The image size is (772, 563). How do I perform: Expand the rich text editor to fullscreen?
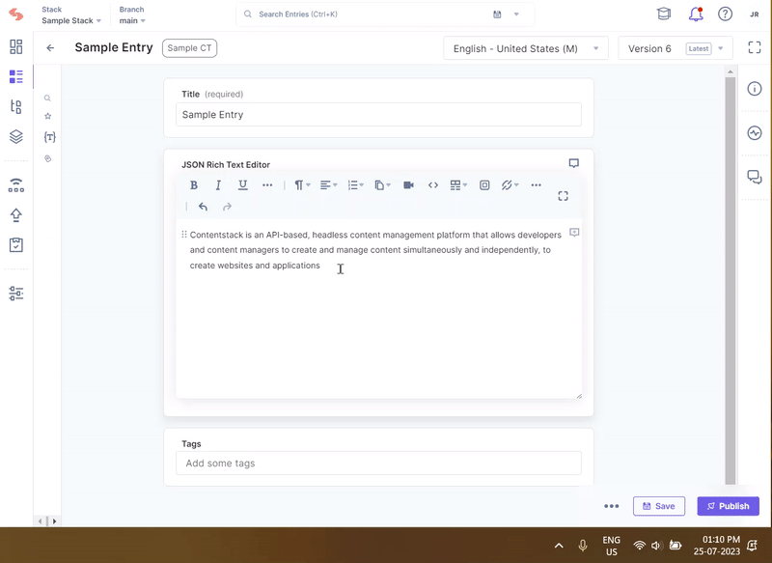[x=563, y=196]
